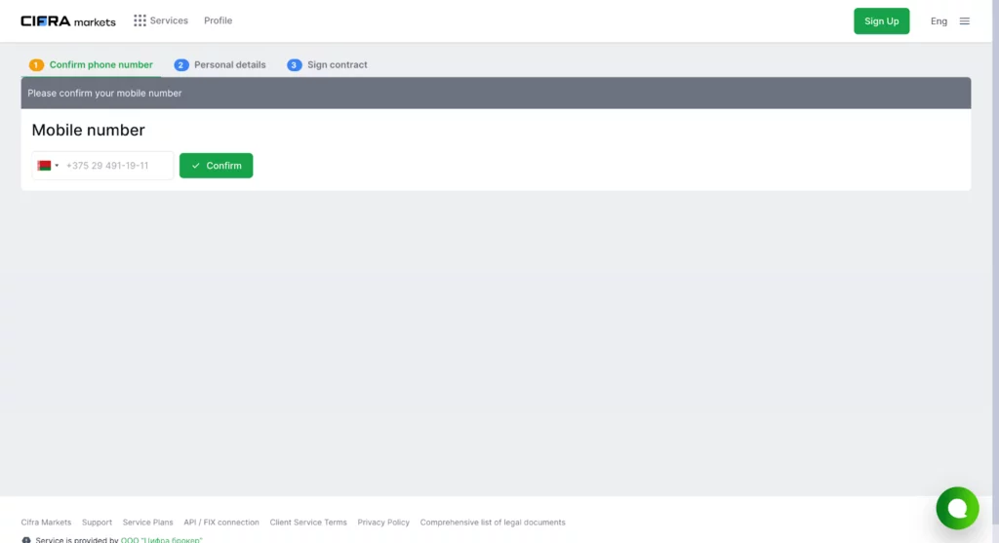Click the Confirm button
Screen dimensions: 999x543
click(216, 166)
